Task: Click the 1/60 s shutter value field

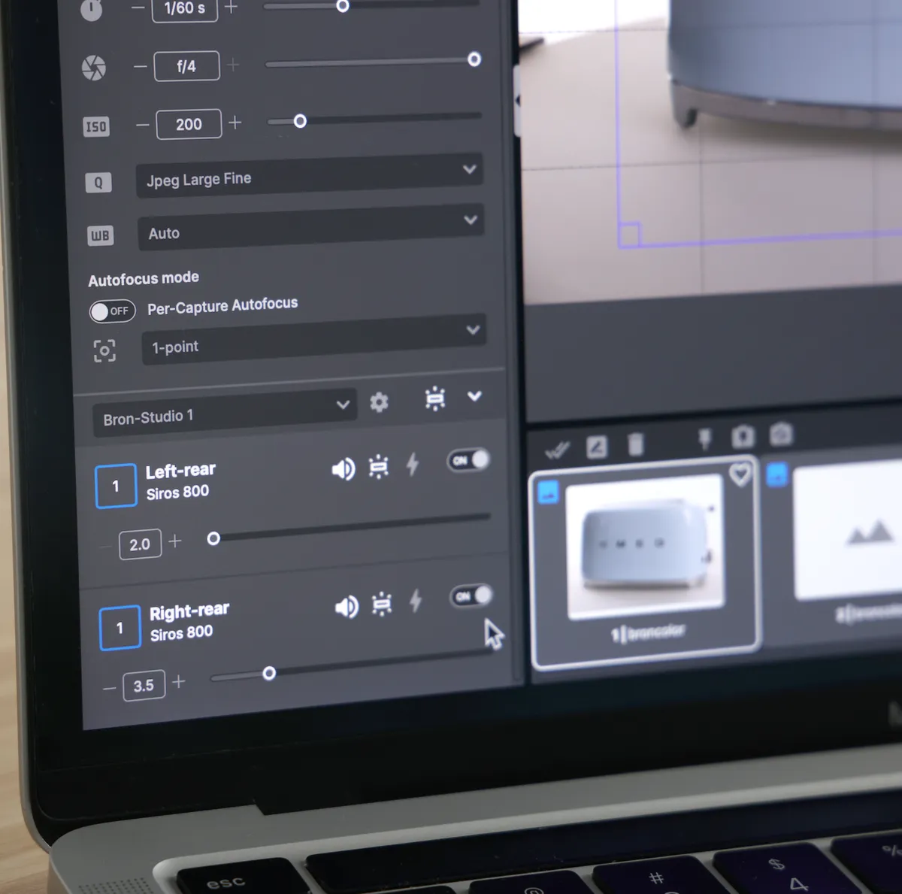Action: point(185,9)
